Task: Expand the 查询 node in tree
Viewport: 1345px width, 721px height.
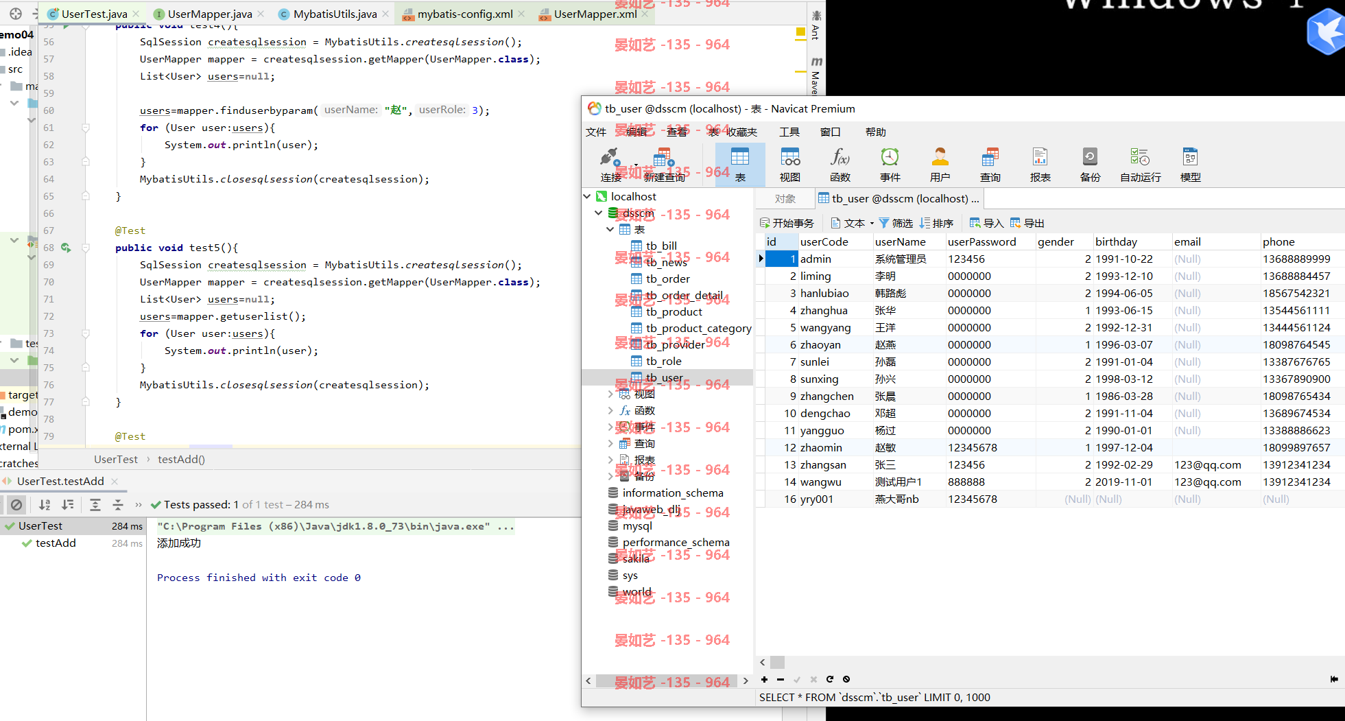Action: click(x=610, y=443)
